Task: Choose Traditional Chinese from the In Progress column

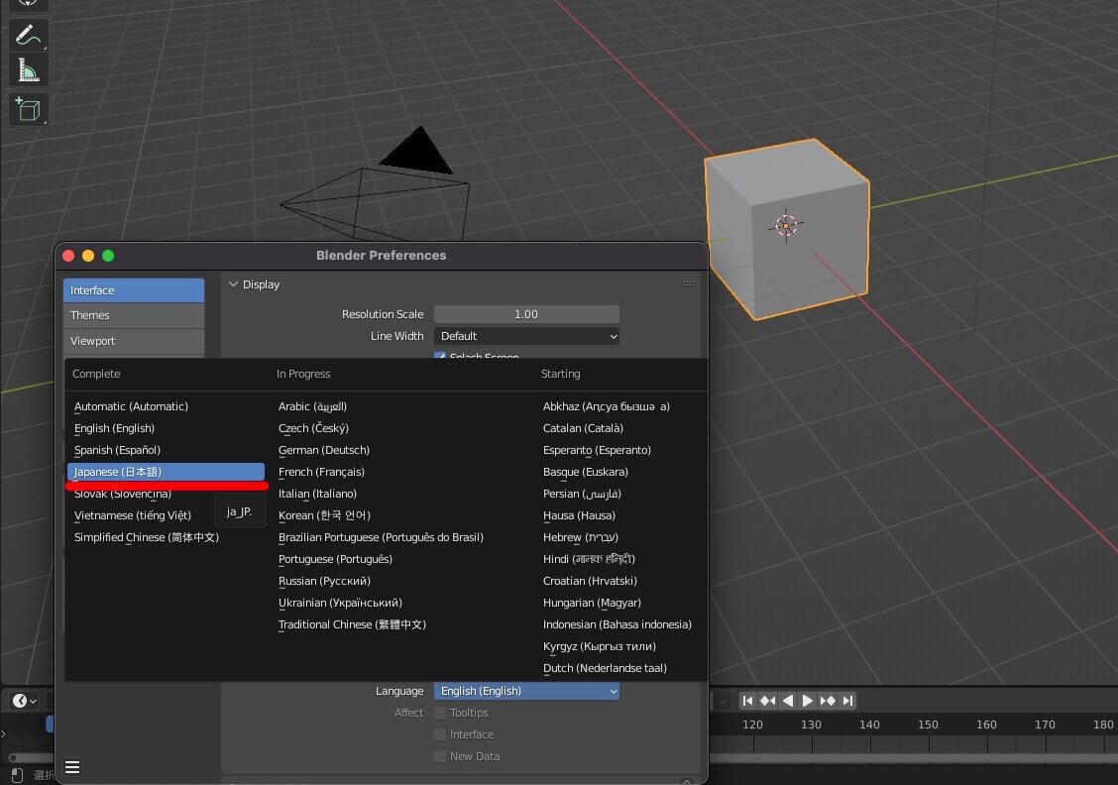Action: coord(352,624)
